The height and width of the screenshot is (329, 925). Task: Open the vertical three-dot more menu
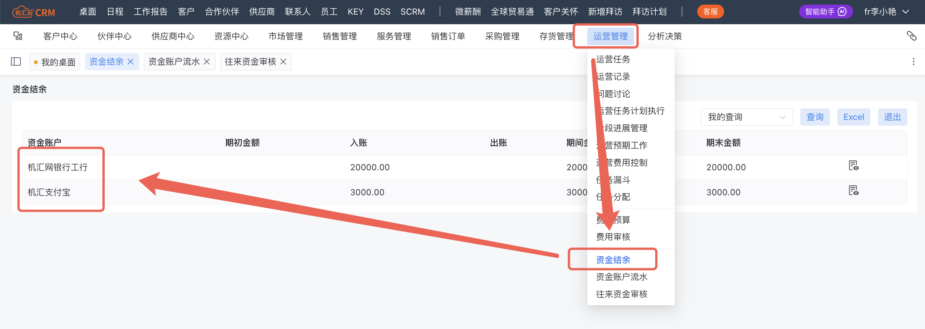pyautogui.click(x=913, y=61)
